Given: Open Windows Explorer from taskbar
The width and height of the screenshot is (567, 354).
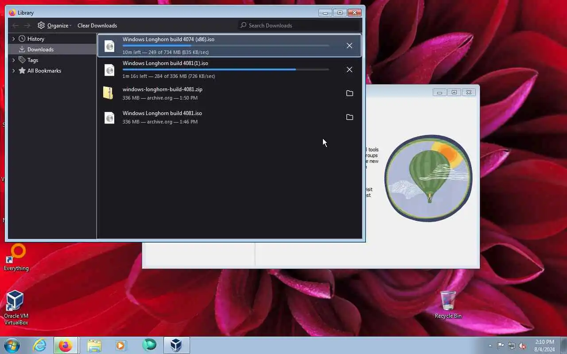Looking at the screenshot, I should (94, 345).
